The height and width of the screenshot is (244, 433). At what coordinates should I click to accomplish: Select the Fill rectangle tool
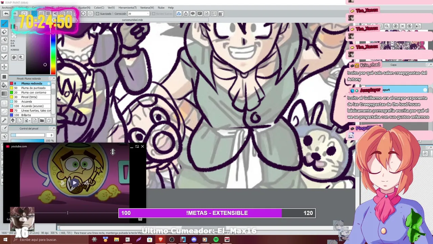tap(4, 77)
